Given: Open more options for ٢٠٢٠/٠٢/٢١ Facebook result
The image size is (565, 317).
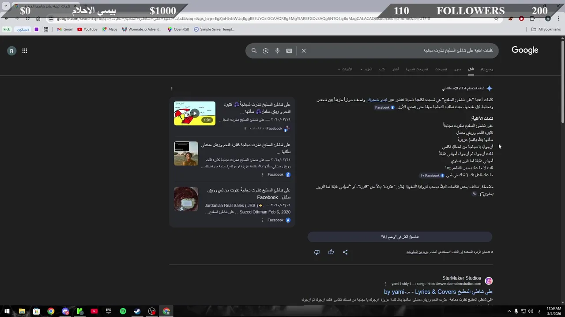Looking at the screenshot, I should 263,174.
